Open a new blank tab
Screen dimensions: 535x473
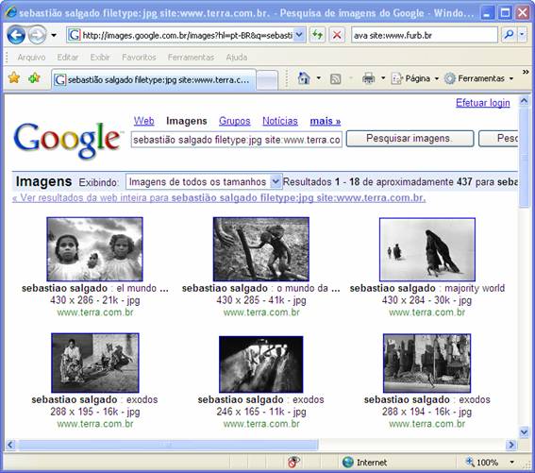(267, 80)
